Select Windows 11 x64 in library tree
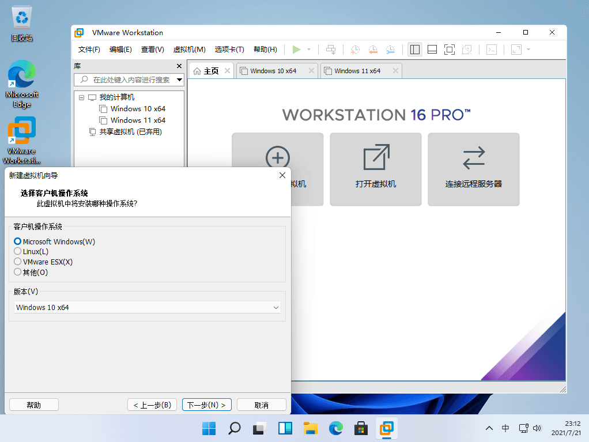589x442 pixels. [x=138, y=120]
